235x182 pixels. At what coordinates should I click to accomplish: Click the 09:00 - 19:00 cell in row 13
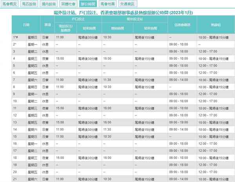pyautogui.click(x=182, y=122)
